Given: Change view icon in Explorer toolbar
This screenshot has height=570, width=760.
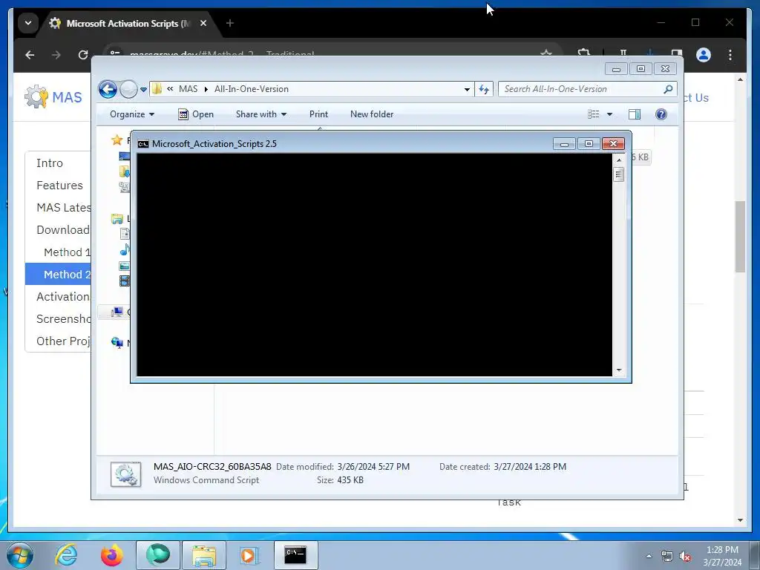Looking at the screenshot, I should (594, 114).
